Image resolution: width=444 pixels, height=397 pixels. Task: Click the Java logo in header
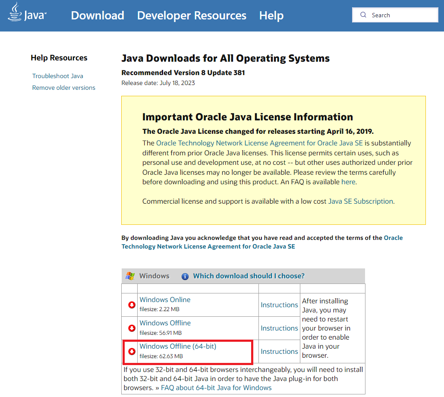click(x=27, y=13)
